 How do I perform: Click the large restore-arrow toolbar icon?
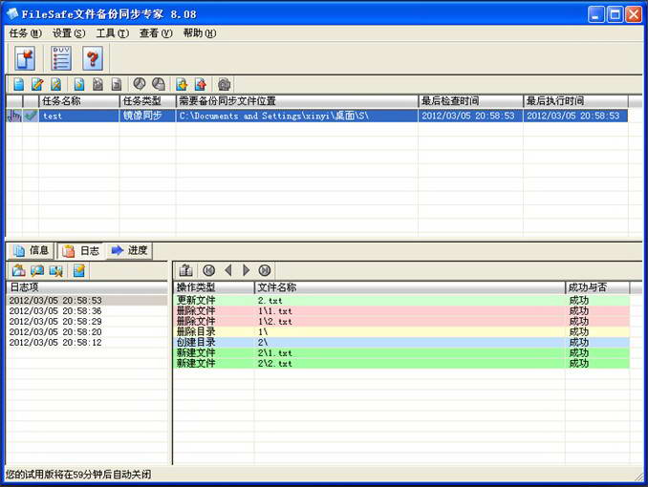25,58
